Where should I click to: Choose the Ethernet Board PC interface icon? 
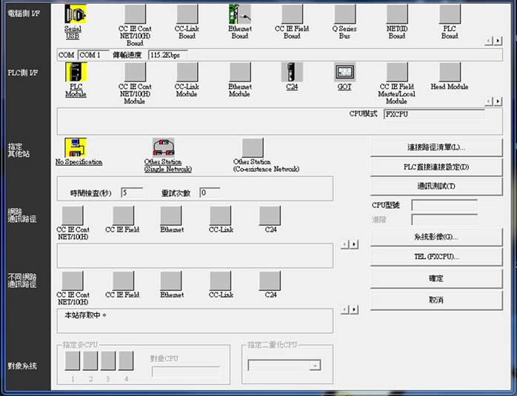239,15
